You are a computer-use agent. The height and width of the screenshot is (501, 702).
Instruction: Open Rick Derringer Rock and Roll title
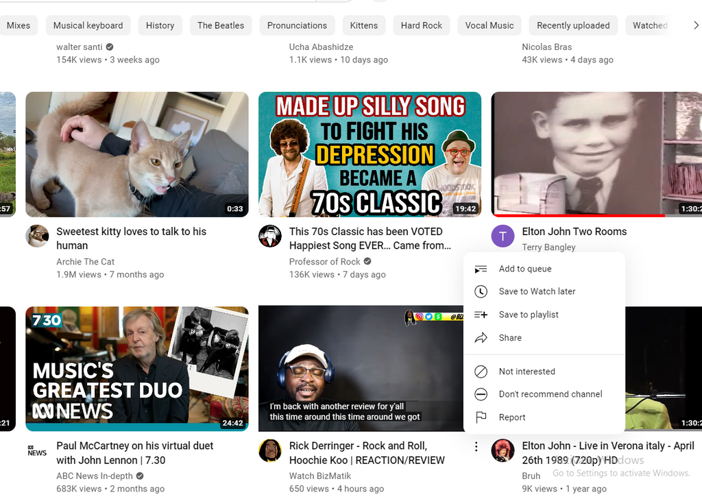coord(367,453)
